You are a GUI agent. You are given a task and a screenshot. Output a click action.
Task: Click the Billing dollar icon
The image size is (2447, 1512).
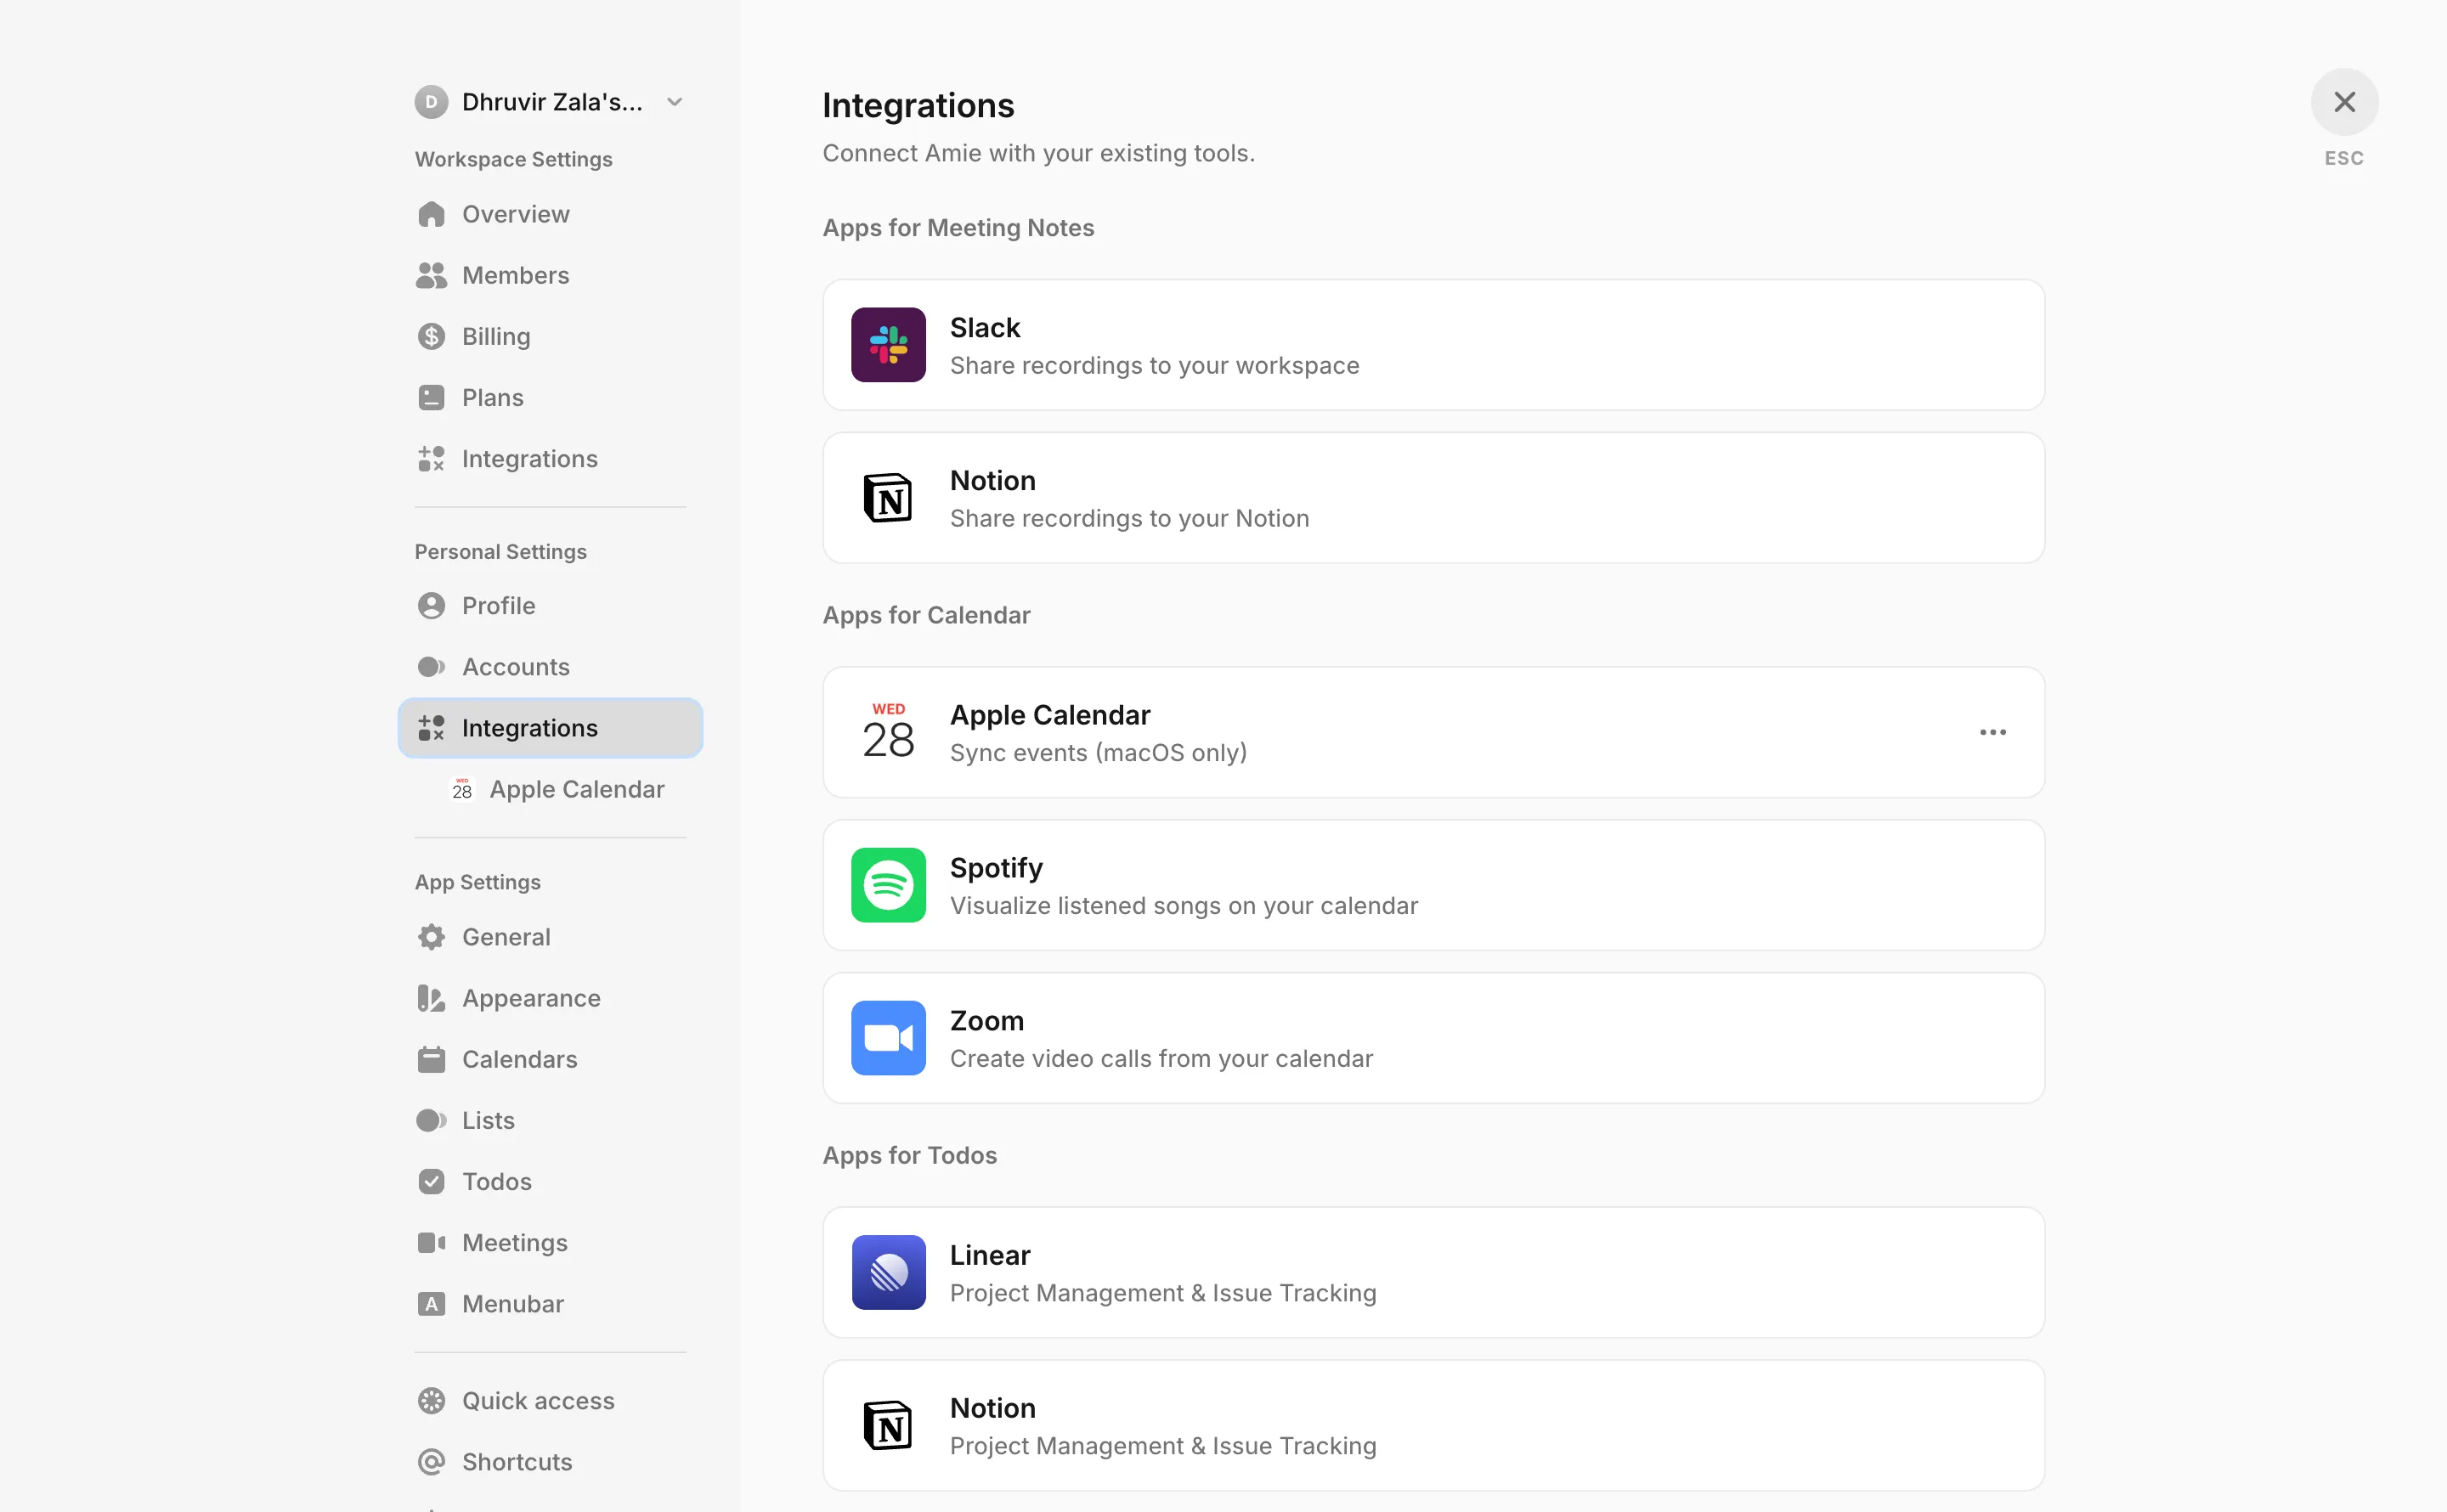pyautogui.click(x=431, y=336)
